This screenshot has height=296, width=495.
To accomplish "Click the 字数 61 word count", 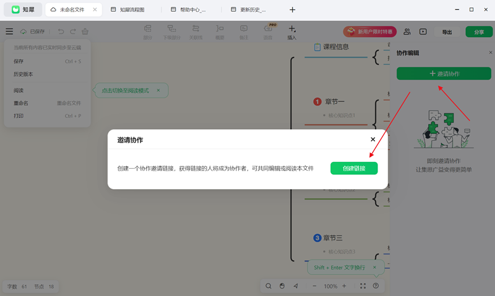I will (x=17, y=287).
